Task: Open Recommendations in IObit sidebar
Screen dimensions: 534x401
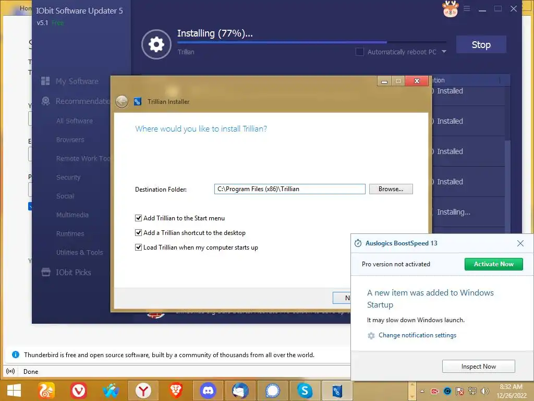Action: click(x=76, y=101)
